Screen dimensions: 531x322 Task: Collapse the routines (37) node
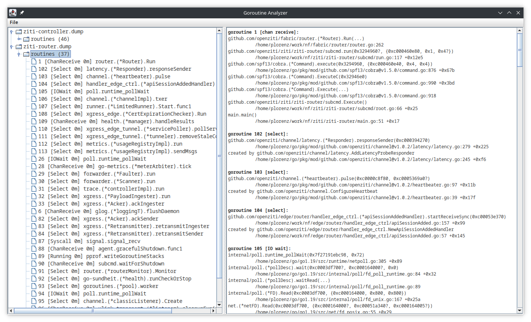point(19,54)
